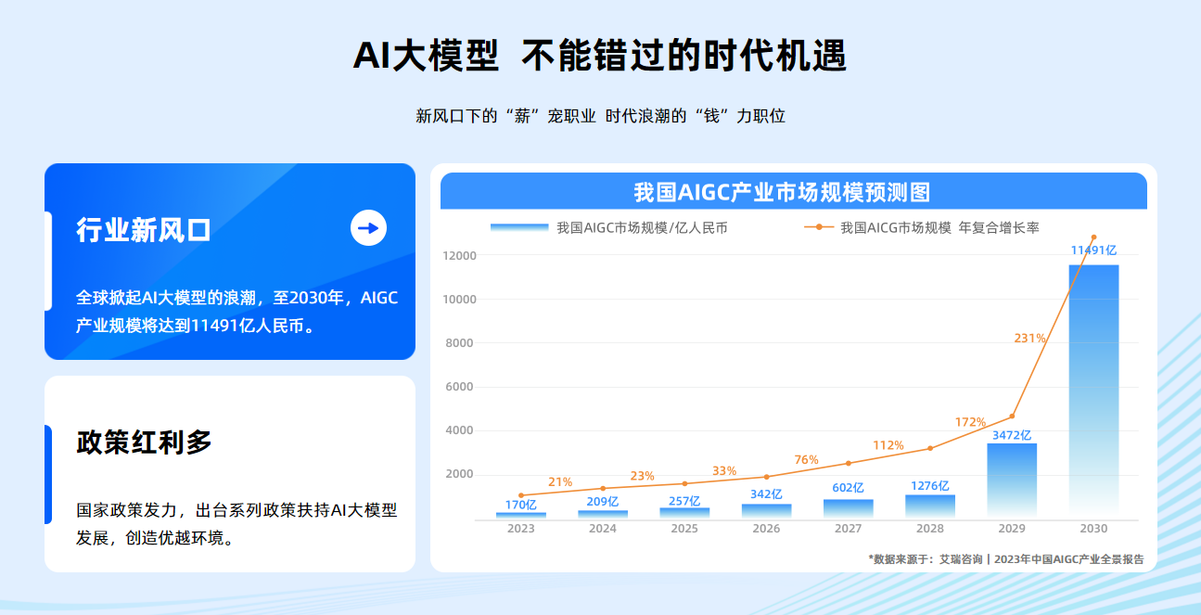Screen dimensions: 1201x615
Task: Click the main title AI大模型 不能错过的时代机遇
Action: tap(600, 56)
